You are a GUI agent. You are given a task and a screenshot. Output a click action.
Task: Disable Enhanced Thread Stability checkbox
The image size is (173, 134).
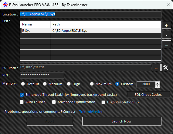tap(22, 95)
